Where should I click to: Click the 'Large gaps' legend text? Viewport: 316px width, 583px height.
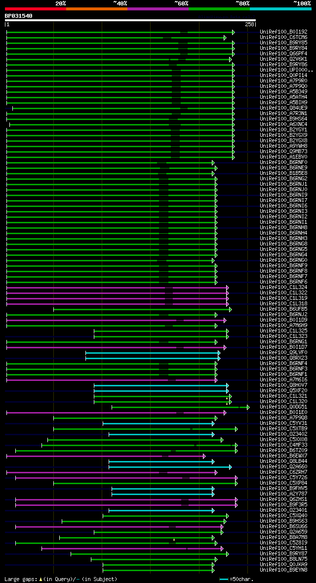21,579
